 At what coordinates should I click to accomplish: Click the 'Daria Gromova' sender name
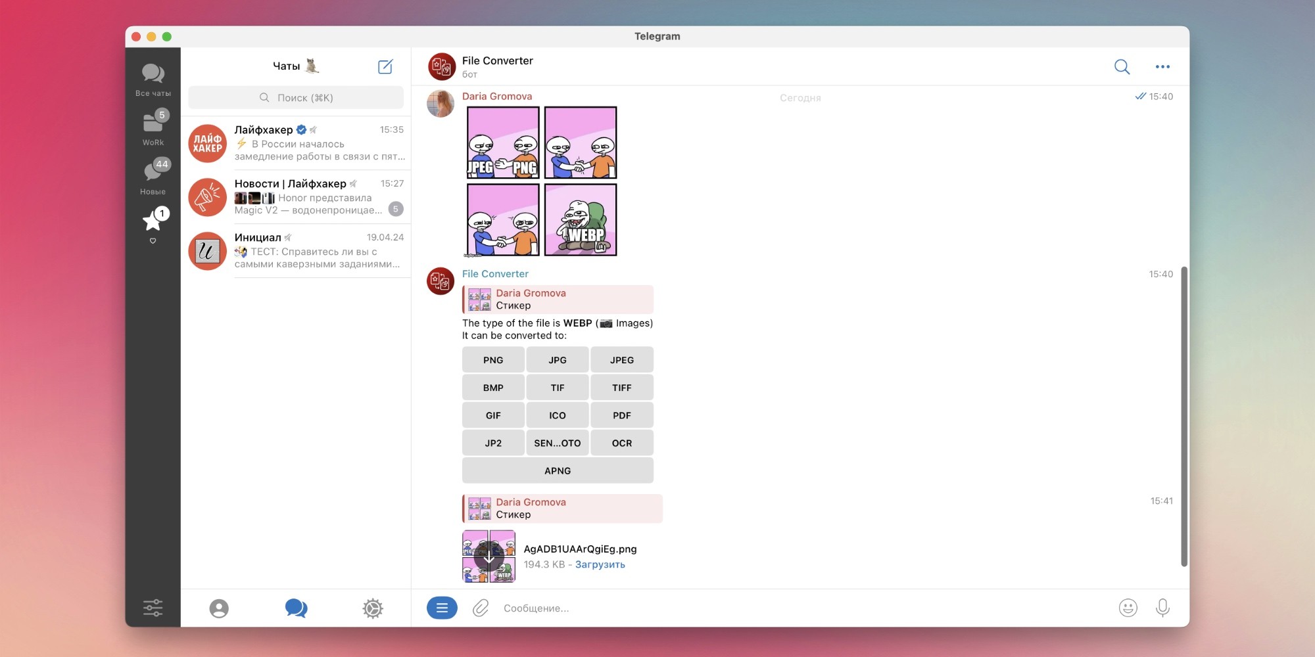497,96
